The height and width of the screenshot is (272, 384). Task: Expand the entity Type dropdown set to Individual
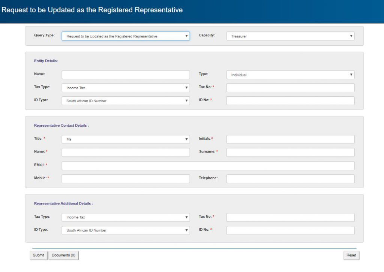tap(291, 75)
